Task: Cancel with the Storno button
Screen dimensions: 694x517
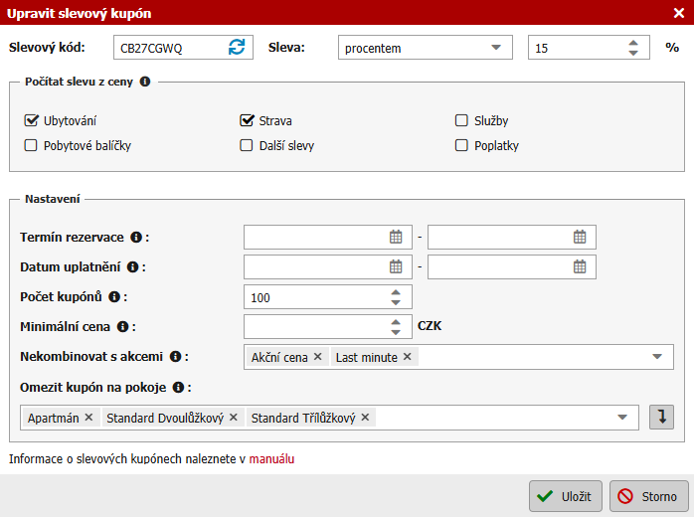Action: pos(648,496)
